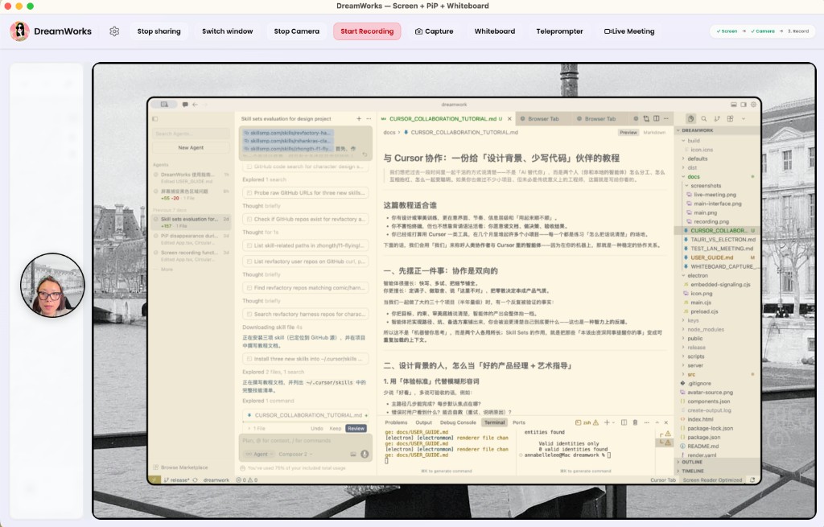This screenshot has height=527, width=824.
Task: Expand More agents in sidebar
Action: tap(167, 269)
